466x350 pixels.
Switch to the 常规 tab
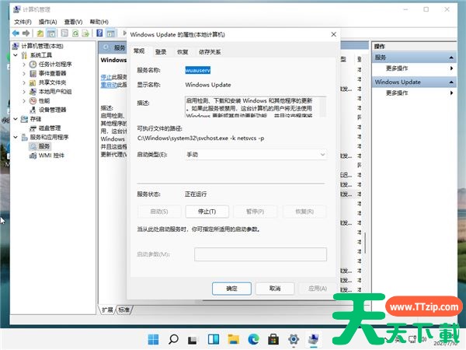tap(139, 51)
